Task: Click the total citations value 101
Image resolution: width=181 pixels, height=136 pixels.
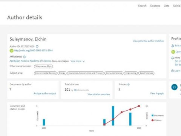Action: click(67, 90)
